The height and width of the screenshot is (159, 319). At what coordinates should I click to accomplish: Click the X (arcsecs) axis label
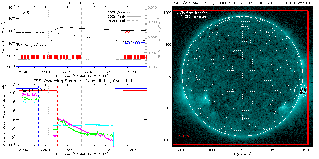(x=243, y=154)
